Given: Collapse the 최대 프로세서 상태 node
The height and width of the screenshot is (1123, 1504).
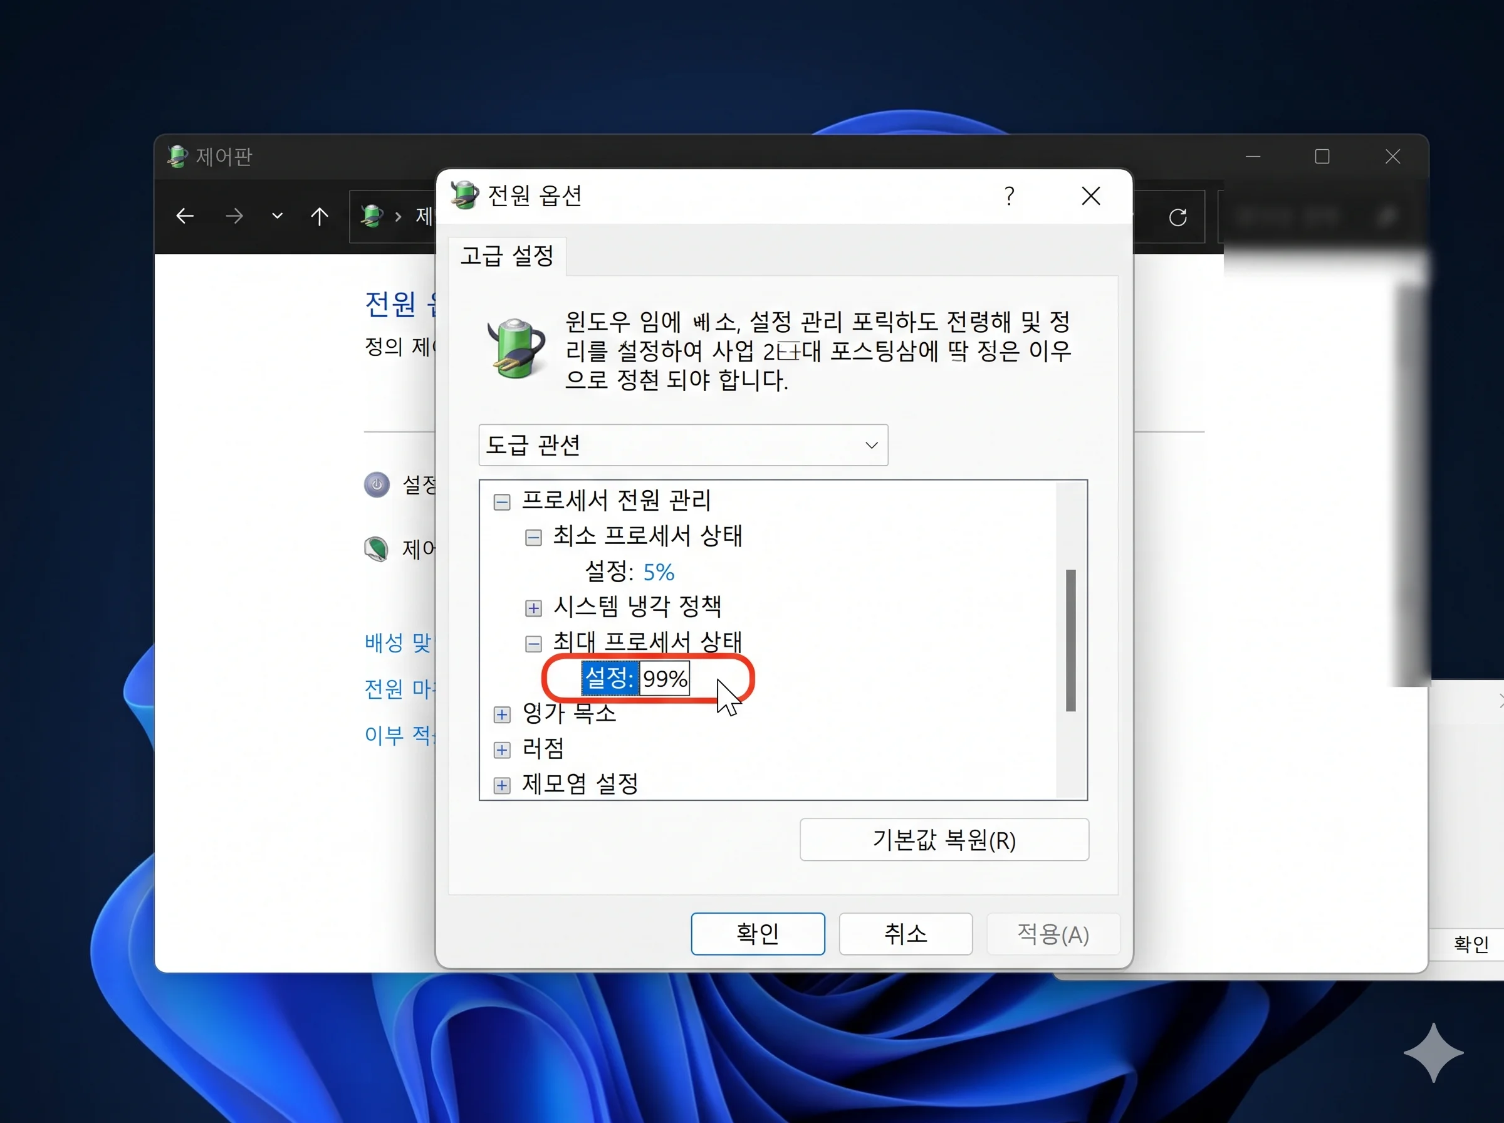Looking at the screenshot, I should [x=533, y=643].
